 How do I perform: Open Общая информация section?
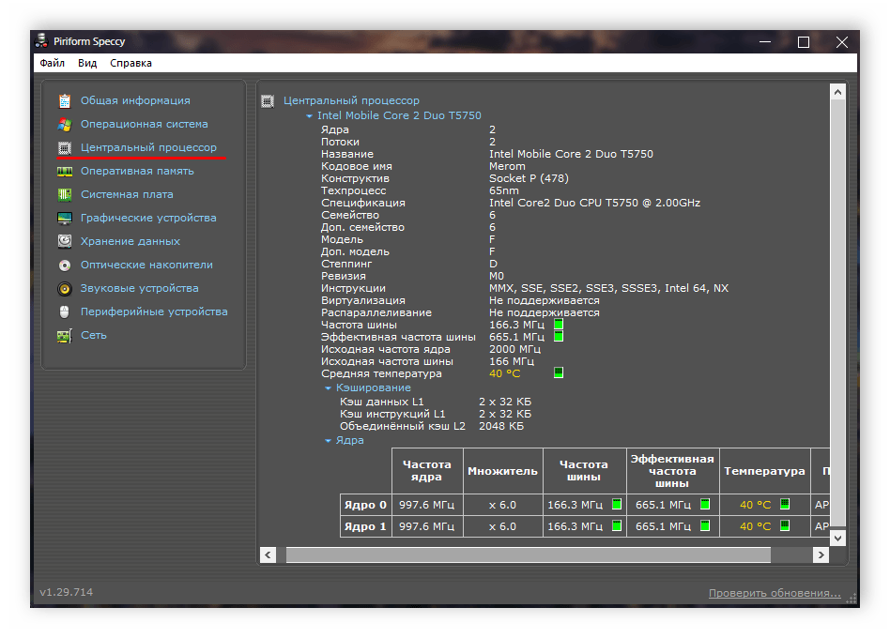[135, 100]
